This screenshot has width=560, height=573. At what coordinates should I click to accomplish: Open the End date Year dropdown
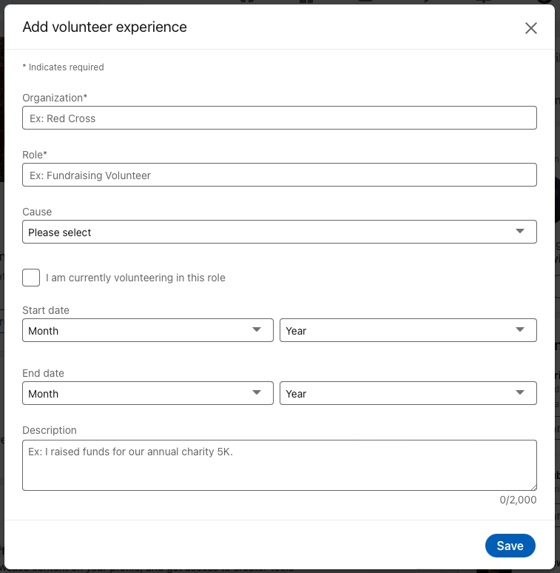point(408,393)
